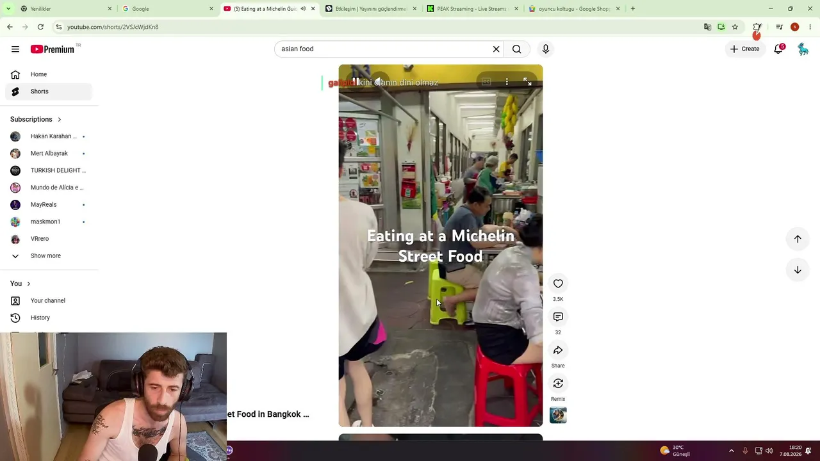Mute the Short's volume

point(379,82)
